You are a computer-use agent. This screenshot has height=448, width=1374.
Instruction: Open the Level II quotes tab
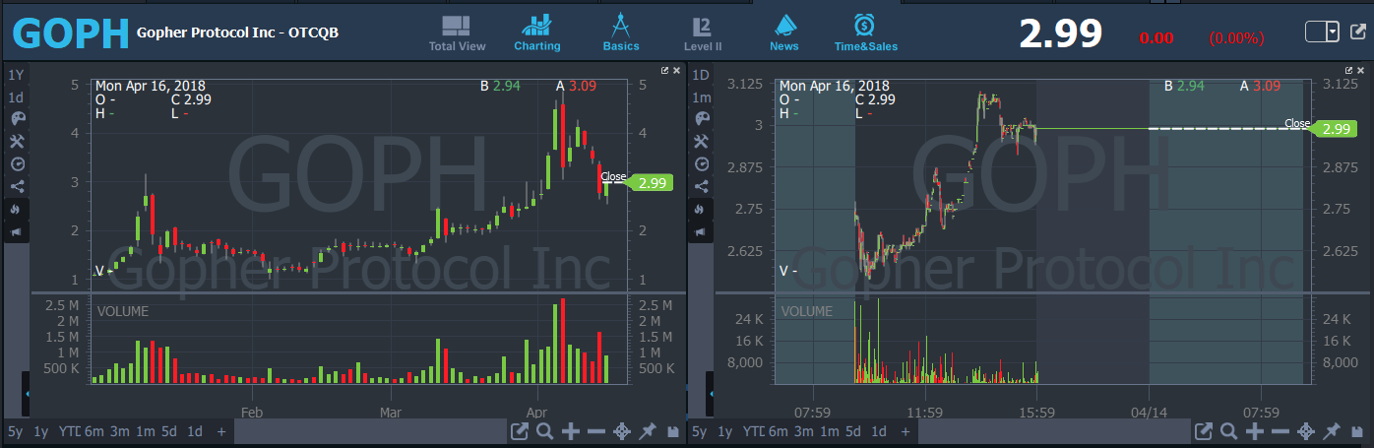pos(703,33)
